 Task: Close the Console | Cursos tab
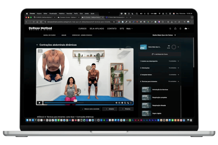[x=79, y=17]
